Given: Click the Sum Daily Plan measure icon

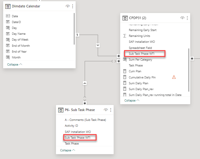Looking at the screenshot, I should point(125,83).
